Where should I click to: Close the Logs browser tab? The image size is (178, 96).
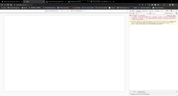coord(44,2)
